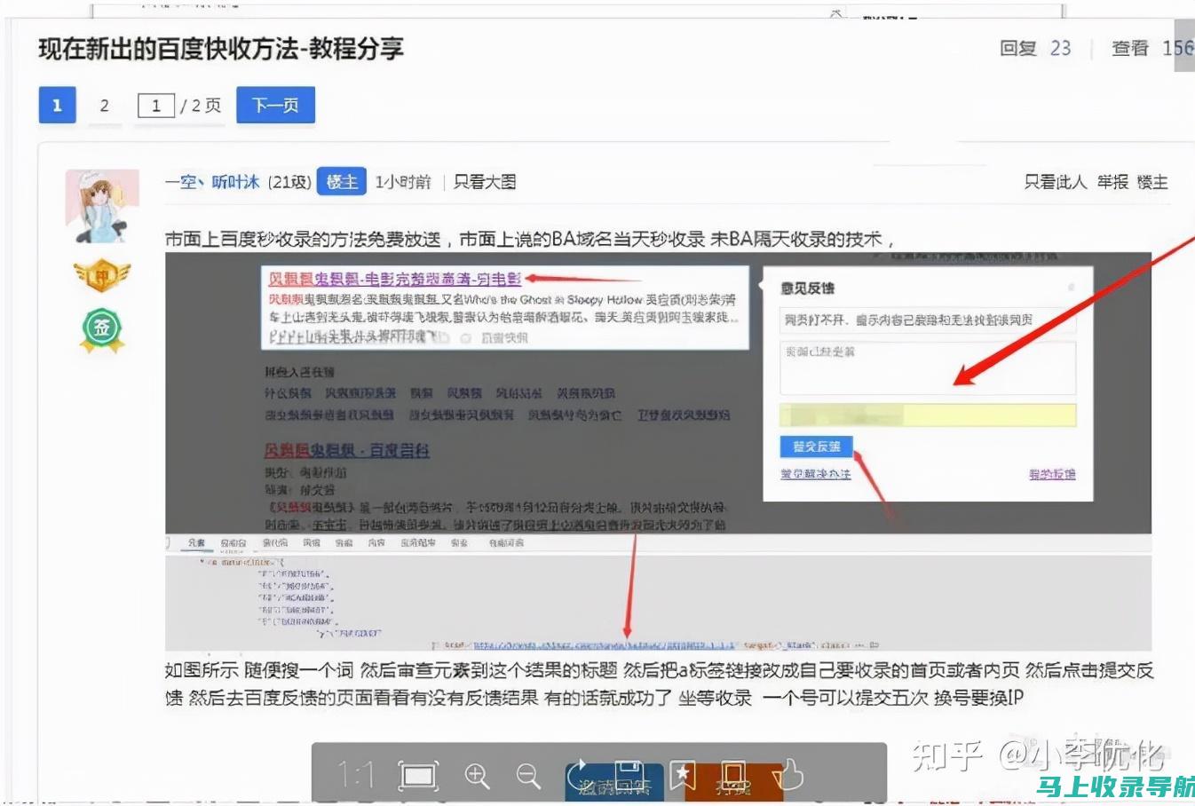Click the page number input box

pyautogui.click(x=156, y=106)
